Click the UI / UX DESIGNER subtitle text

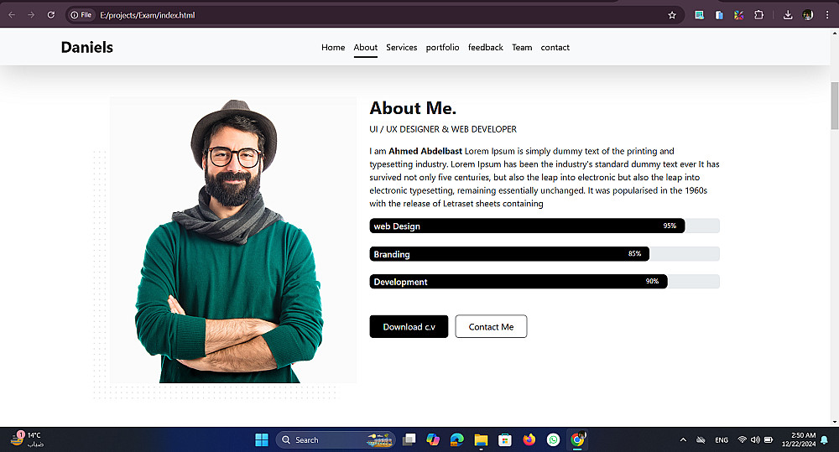(442, 129)
